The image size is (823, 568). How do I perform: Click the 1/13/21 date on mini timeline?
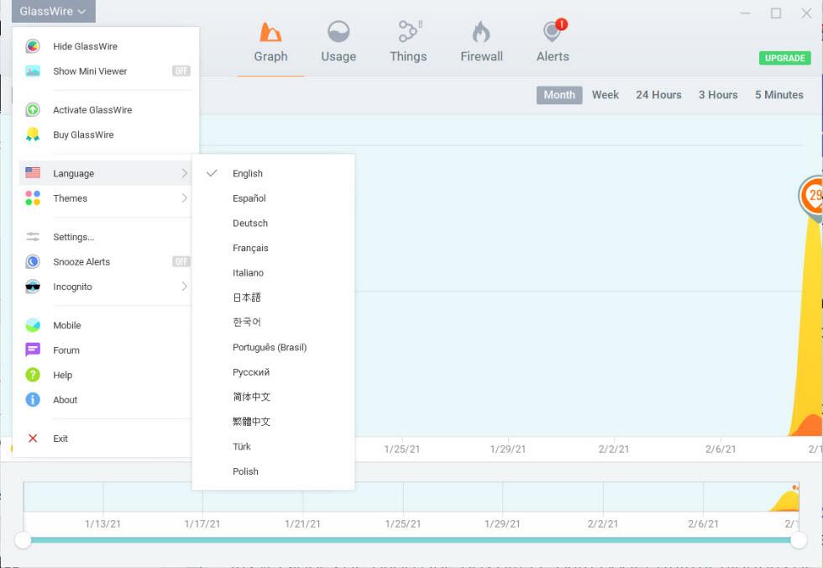[x=102, y=524]
